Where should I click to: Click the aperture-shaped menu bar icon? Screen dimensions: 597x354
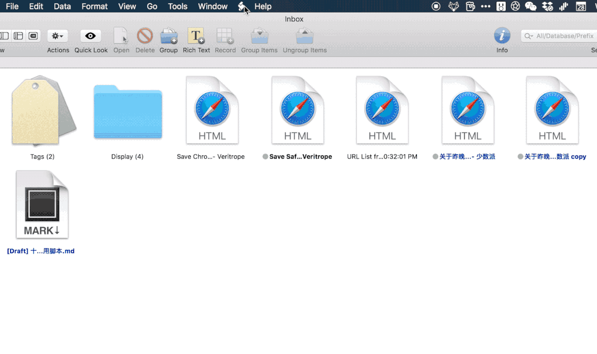[x=515, y=6]
